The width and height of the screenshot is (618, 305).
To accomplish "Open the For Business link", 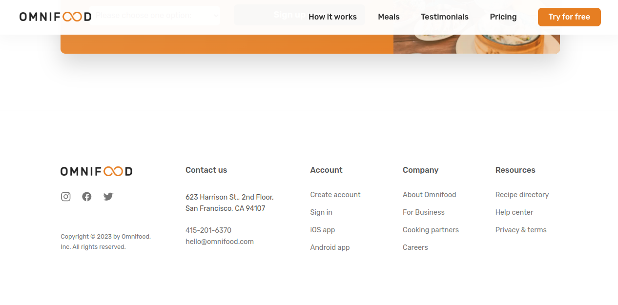I will (424, 212).
